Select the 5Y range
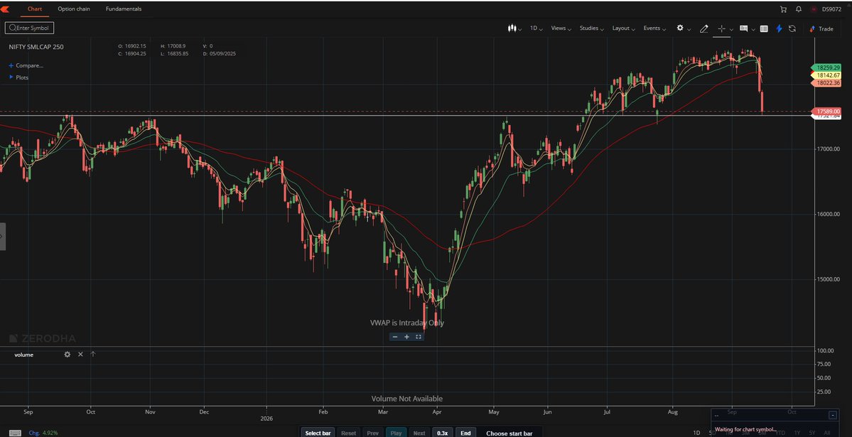The width and height of the screenshot is (852, 437). (811, 433)
